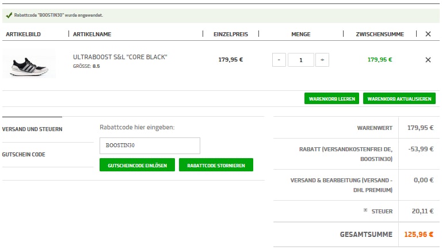Select the Gutschein Code tab
Viewport: 442px width, 249px height.
tap(24, 155)
